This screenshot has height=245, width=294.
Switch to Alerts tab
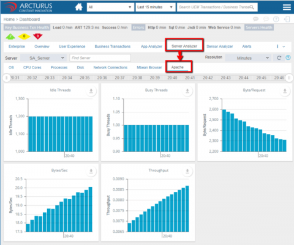(247, 46)
